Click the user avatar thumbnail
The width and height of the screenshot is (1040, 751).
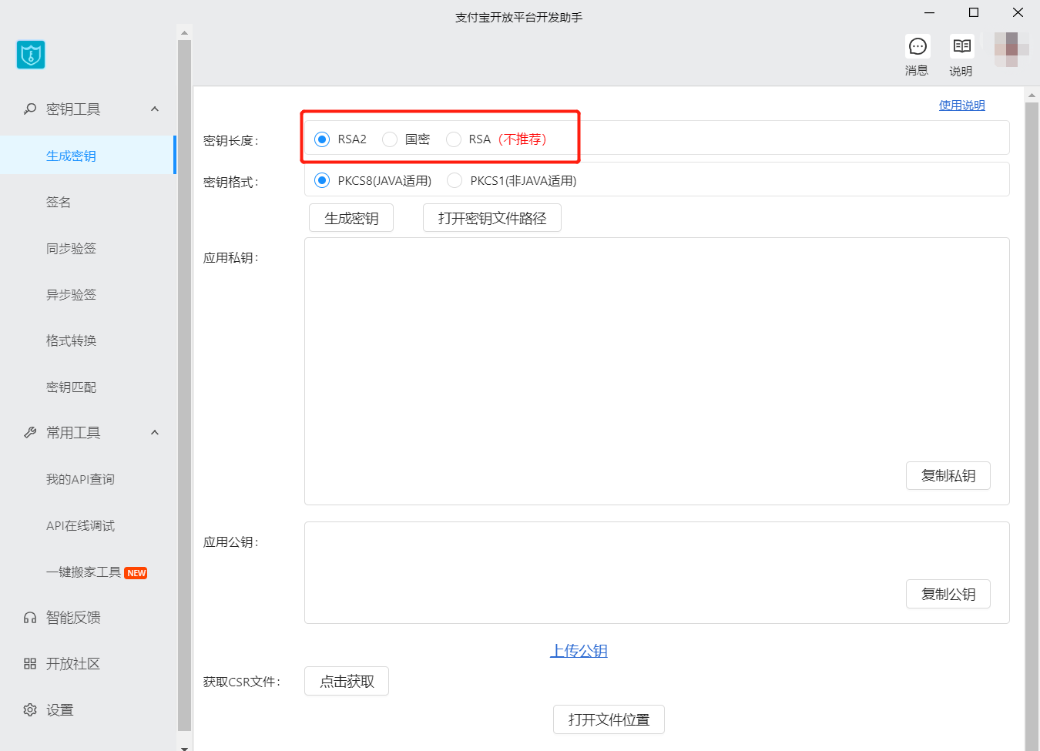click(1011, 49)
